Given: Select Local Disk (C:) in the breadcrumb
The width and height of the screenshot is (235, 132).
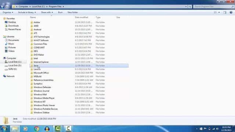Looking at the screenshot, I should [x=38, y=7].
